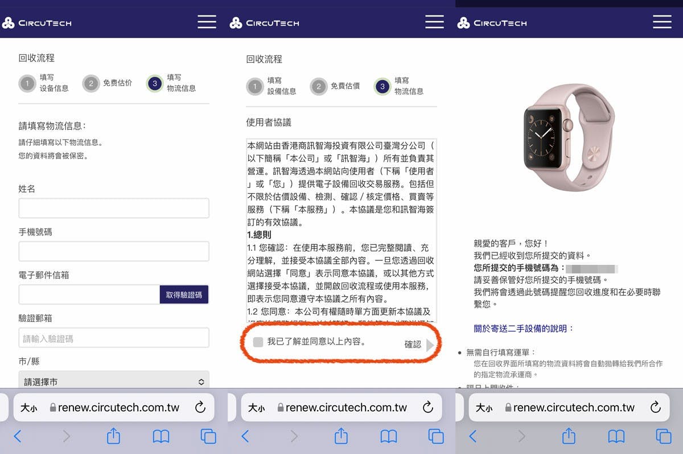This screenshot has width=683, height=454.
Task: Reload the page in middle screen Safari bar
Action: pyautogui.click(x=427, y=407)
